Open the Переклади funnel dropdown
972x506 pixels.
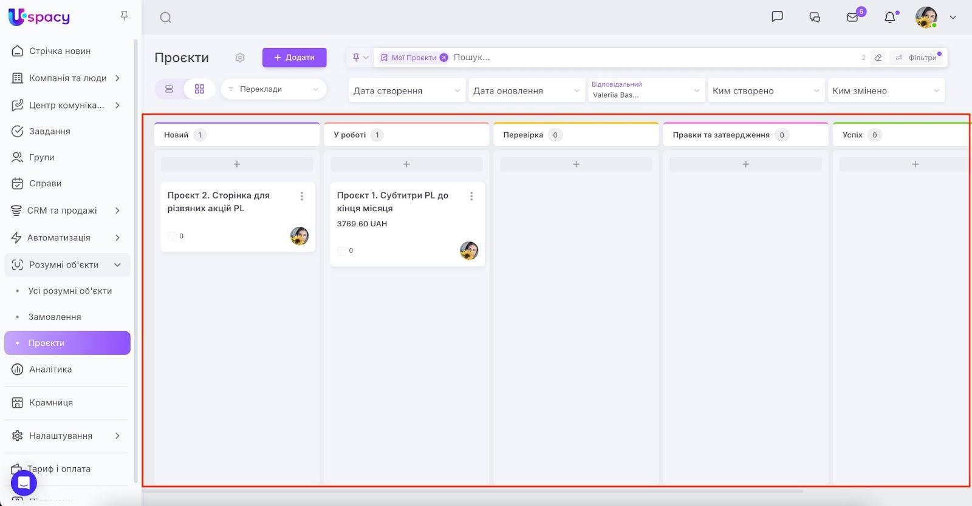click(273, 89)
